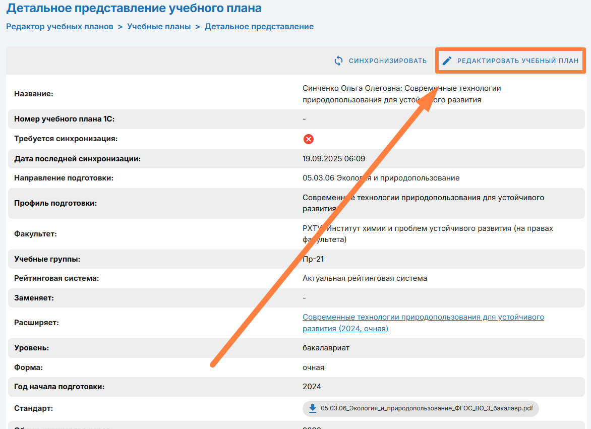Click the study group Пр-21
Screen dimensions: 591x429
[x=313, y=259]
